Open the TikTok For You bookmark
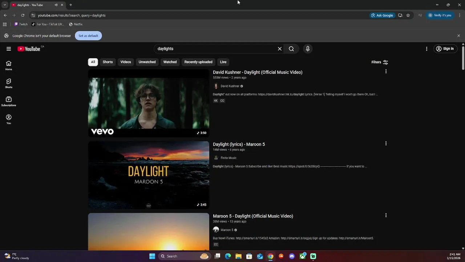 [x=48, y=24]
